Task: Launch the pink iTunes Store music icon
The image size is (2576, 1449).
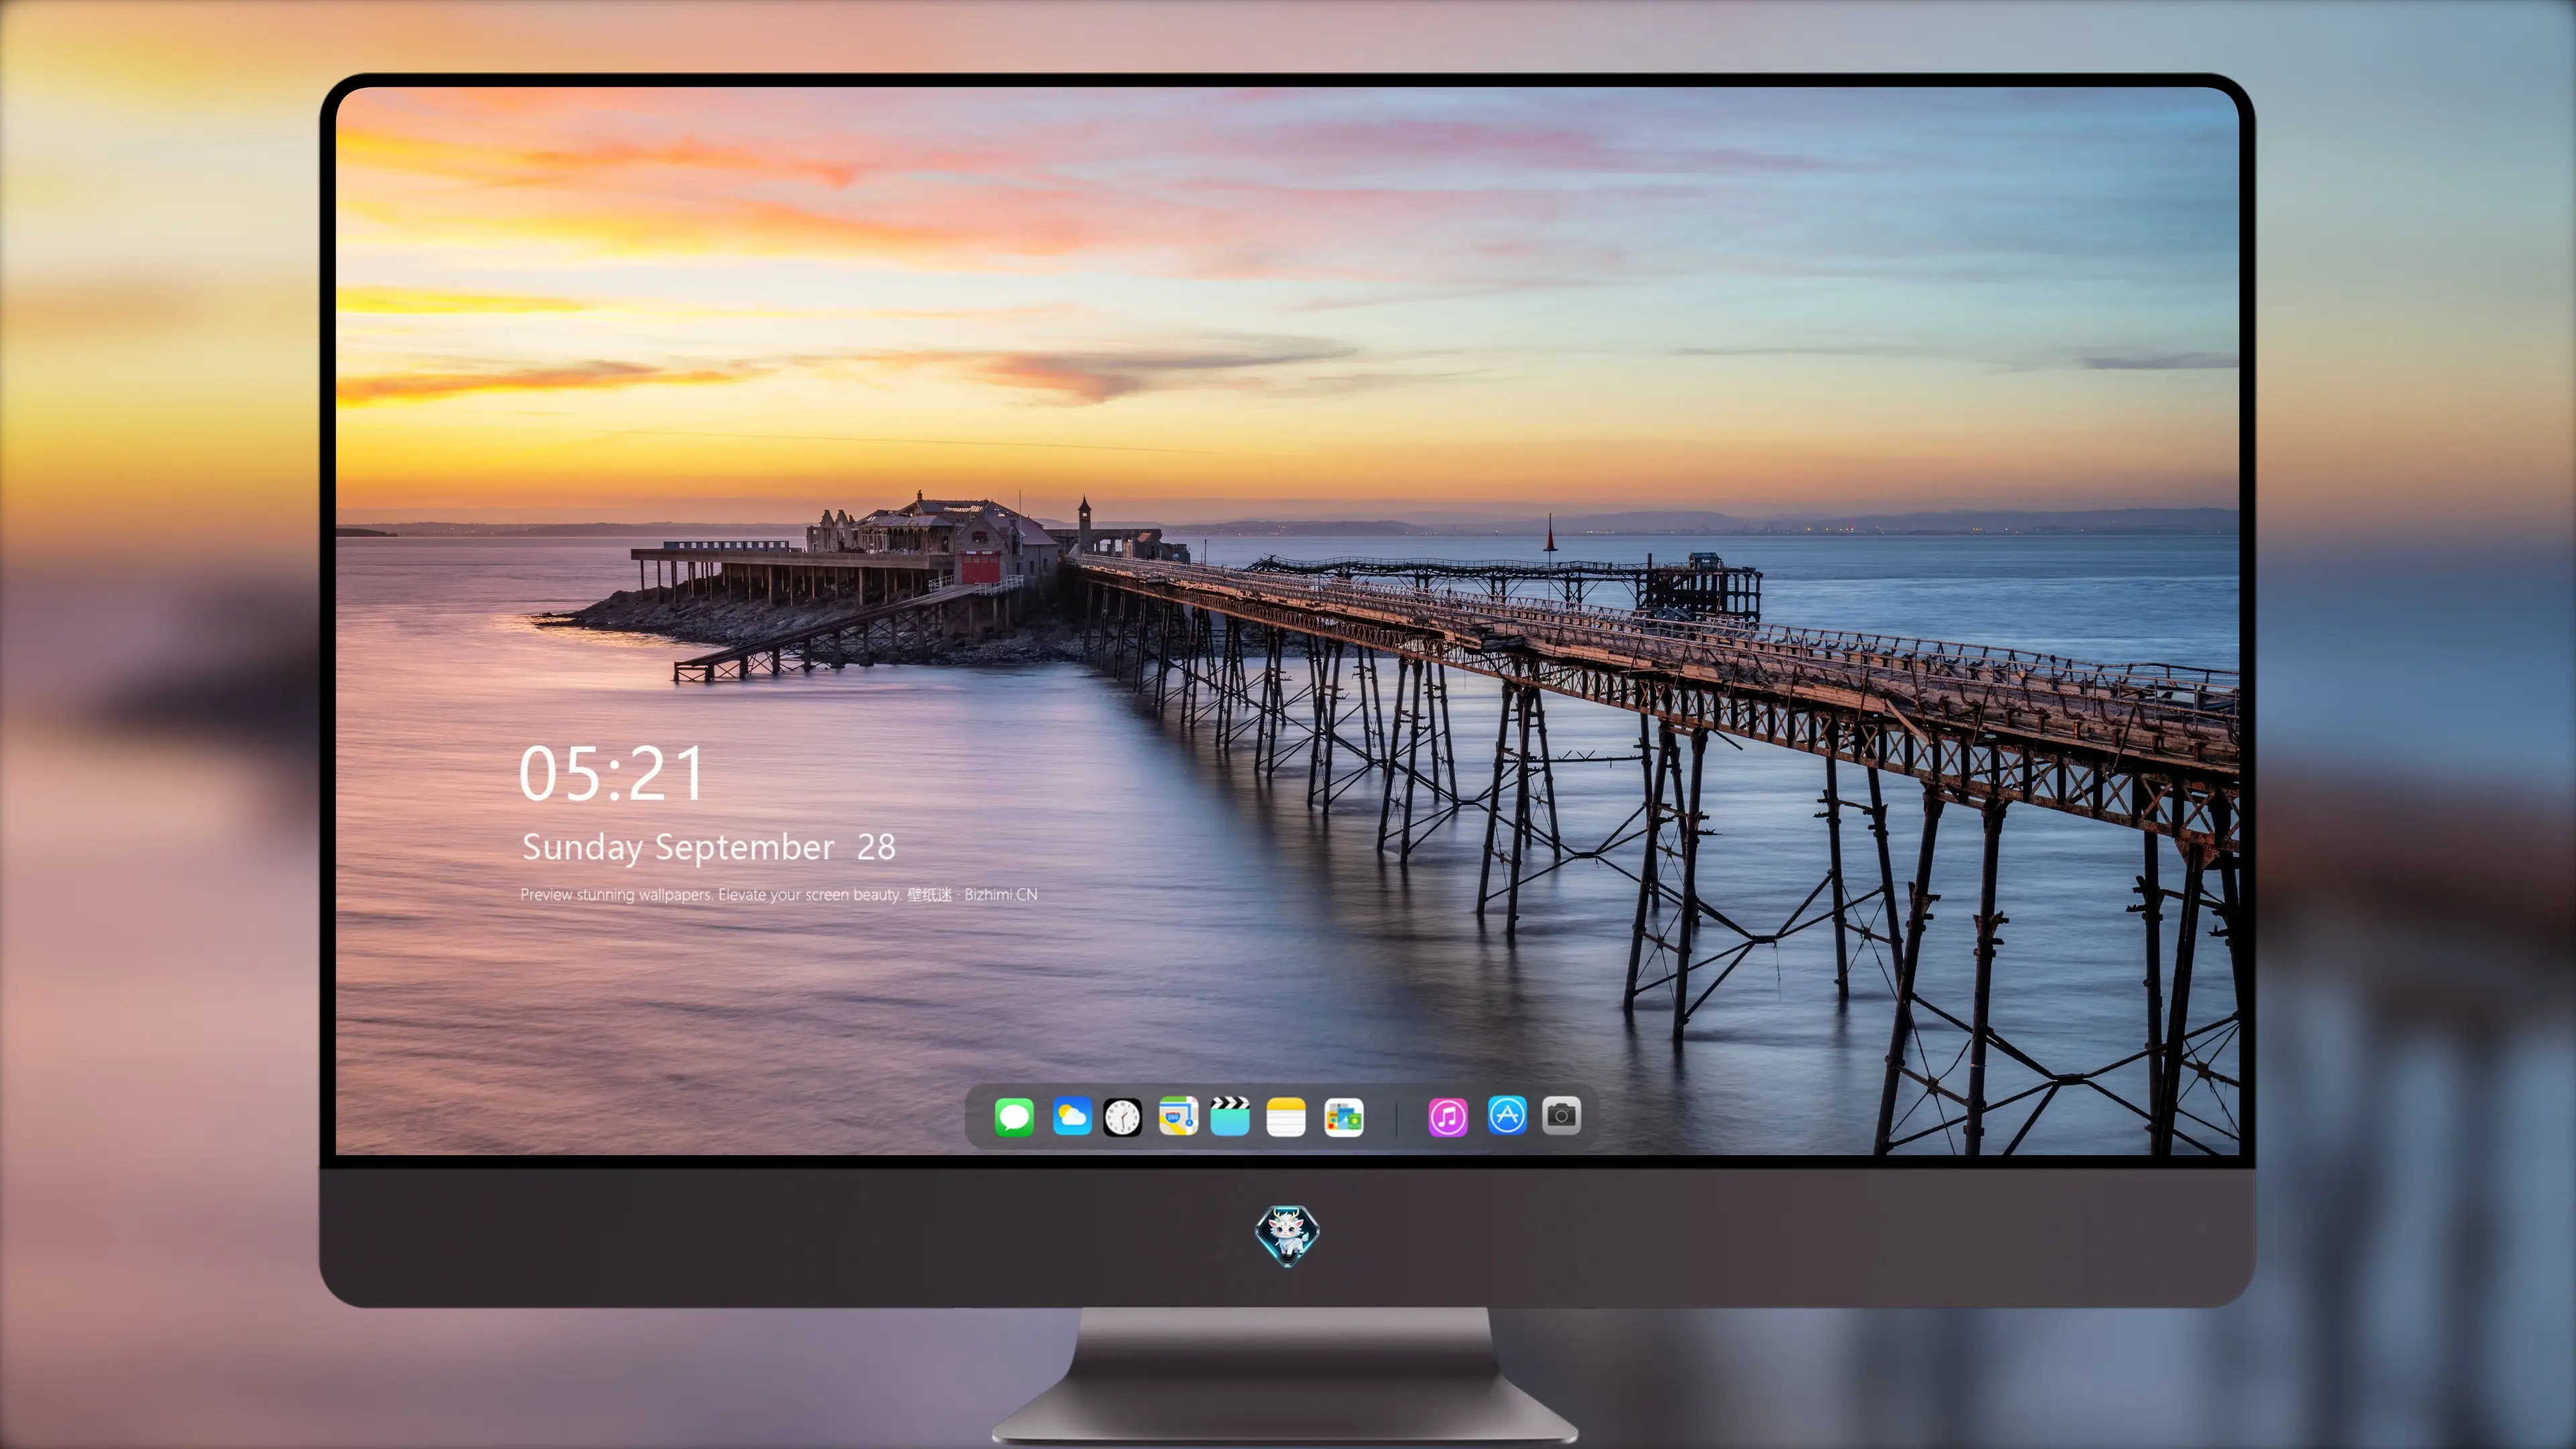Action: click(1448, 1117)
